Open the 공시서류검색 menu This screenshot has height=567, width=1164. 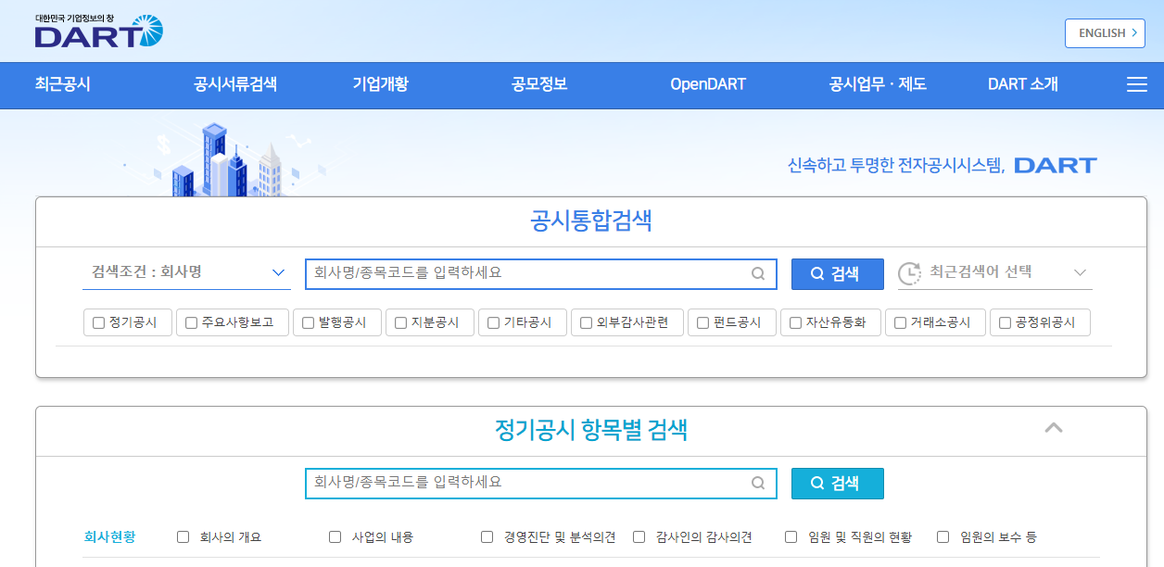click(x=234, y=84)
